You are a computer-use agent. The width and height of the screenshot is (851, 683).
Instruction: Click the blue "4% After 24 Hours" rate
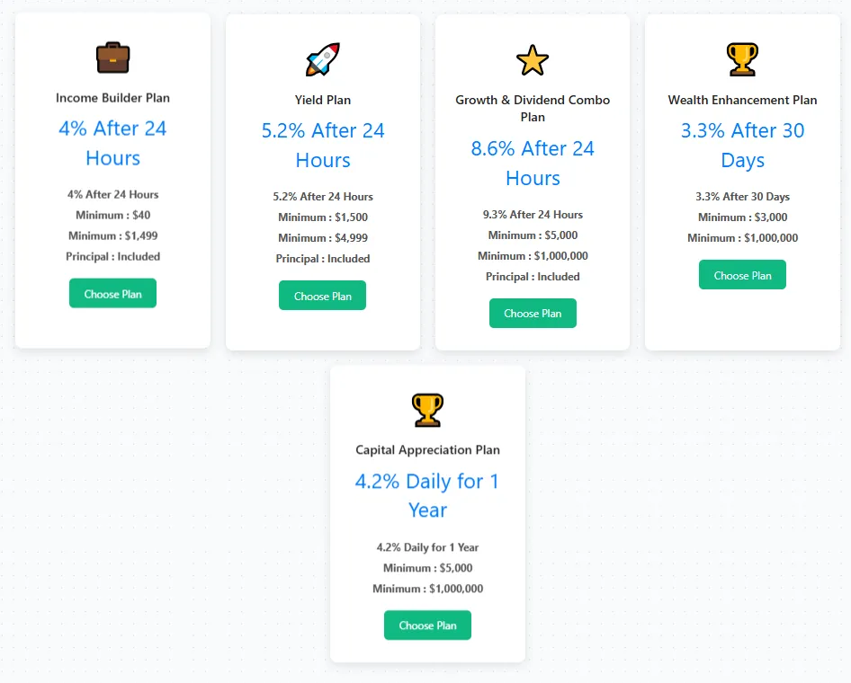112,143
